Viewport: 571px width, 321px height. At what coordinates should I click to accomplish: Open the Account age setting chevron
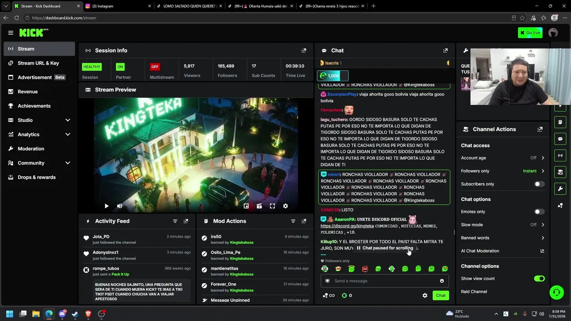543,158
